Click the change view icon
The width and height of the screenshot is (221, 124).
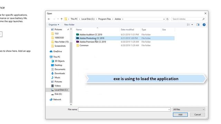[188, 24]
